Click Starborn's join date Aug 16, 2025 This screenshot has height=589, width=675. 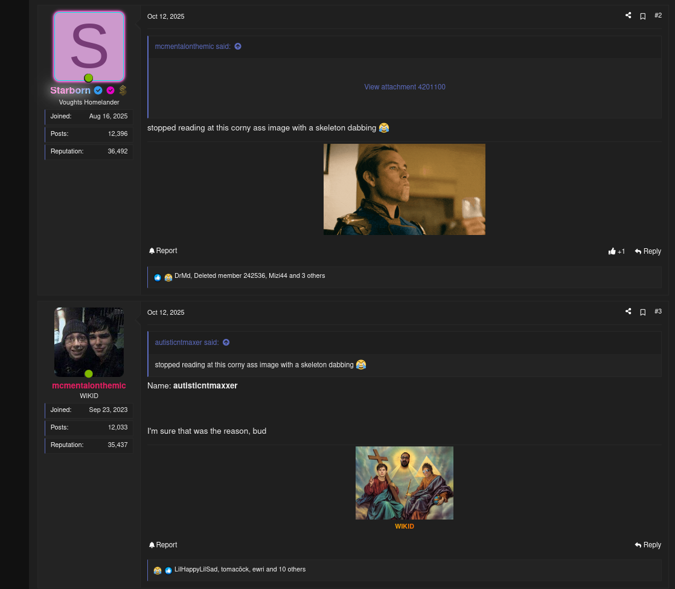[x=108, y=117]
